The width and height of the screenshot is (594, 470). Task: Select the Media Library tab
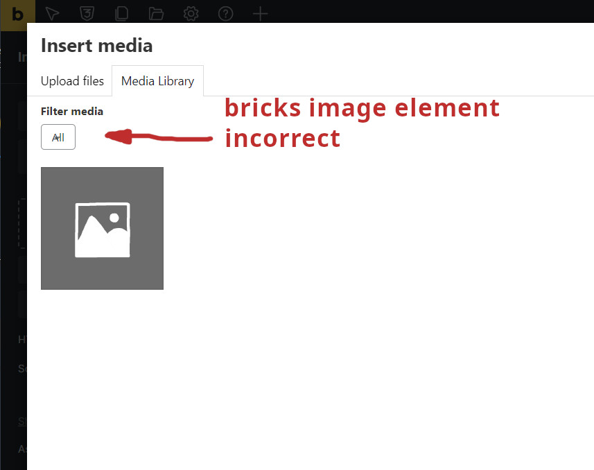tap(157, 81)
